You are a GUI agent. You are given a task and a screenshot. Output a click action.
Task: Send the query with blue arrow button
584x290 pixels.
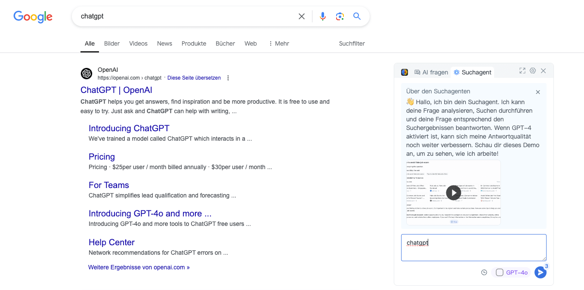coord(541,272)
